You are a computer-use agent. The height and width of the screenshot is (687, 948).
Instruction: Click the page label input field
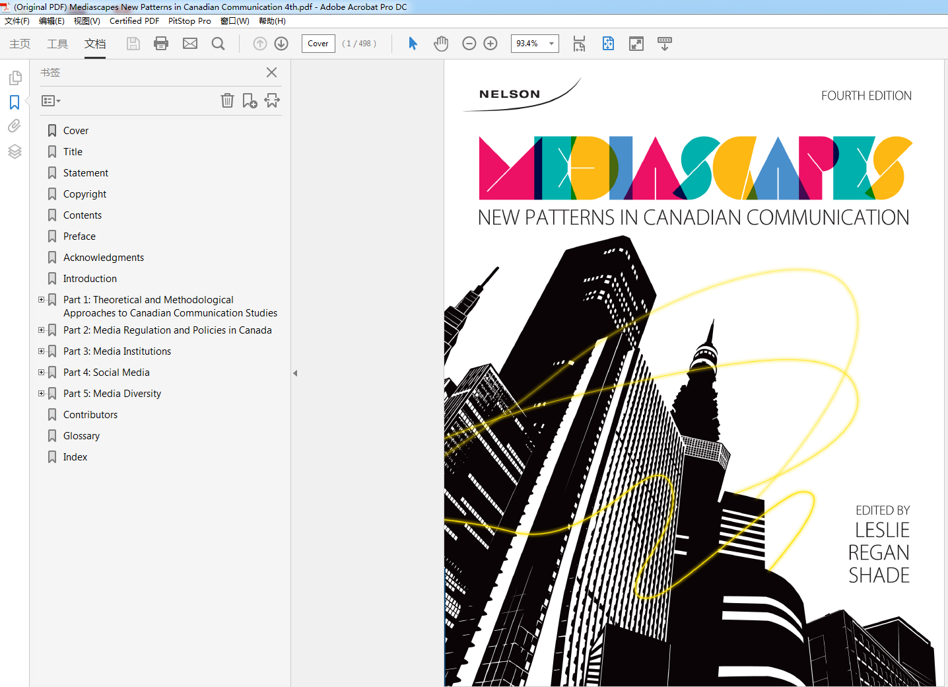[318, 44]
